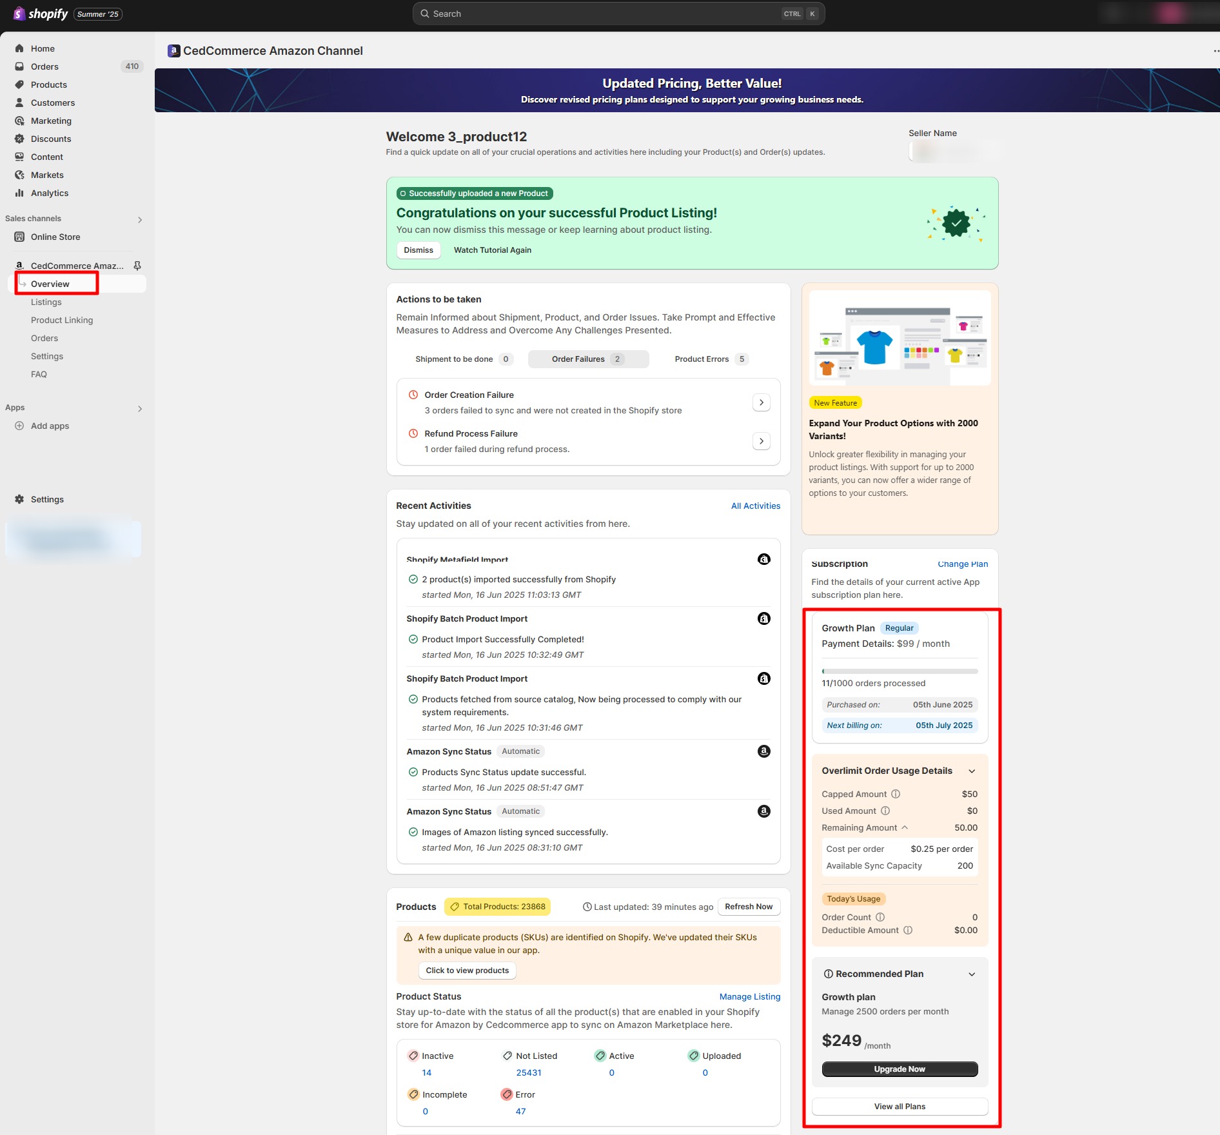Click Amazon icon on Products Sync Status activity
This screenshot has width=1220, height=1135.
(x=764, y=751)
